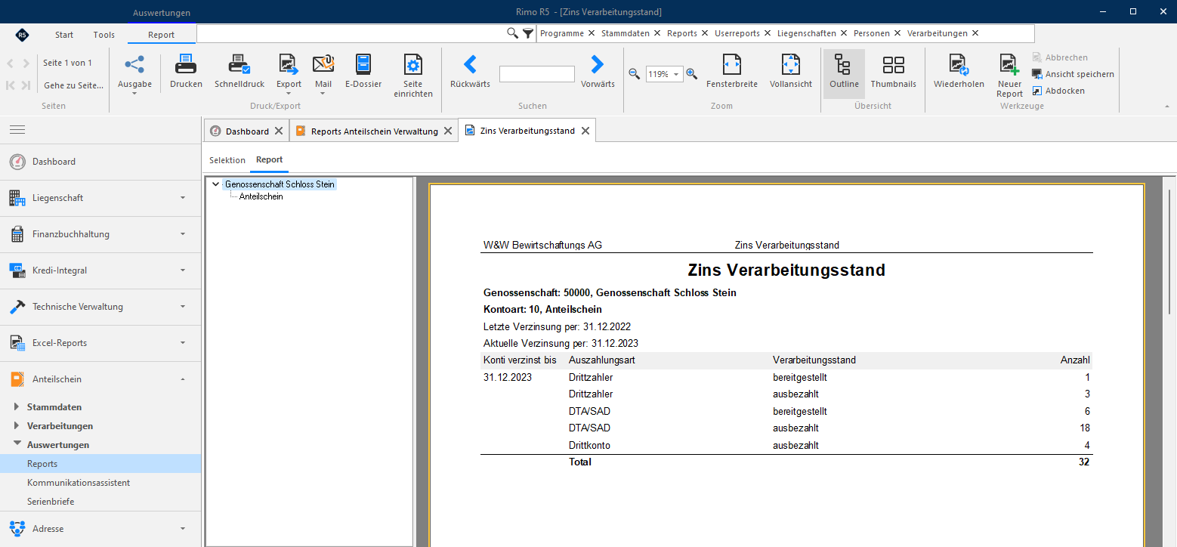
Task: Toggle the Thumbnails overview pane
Action: click(x=893, y=71)
